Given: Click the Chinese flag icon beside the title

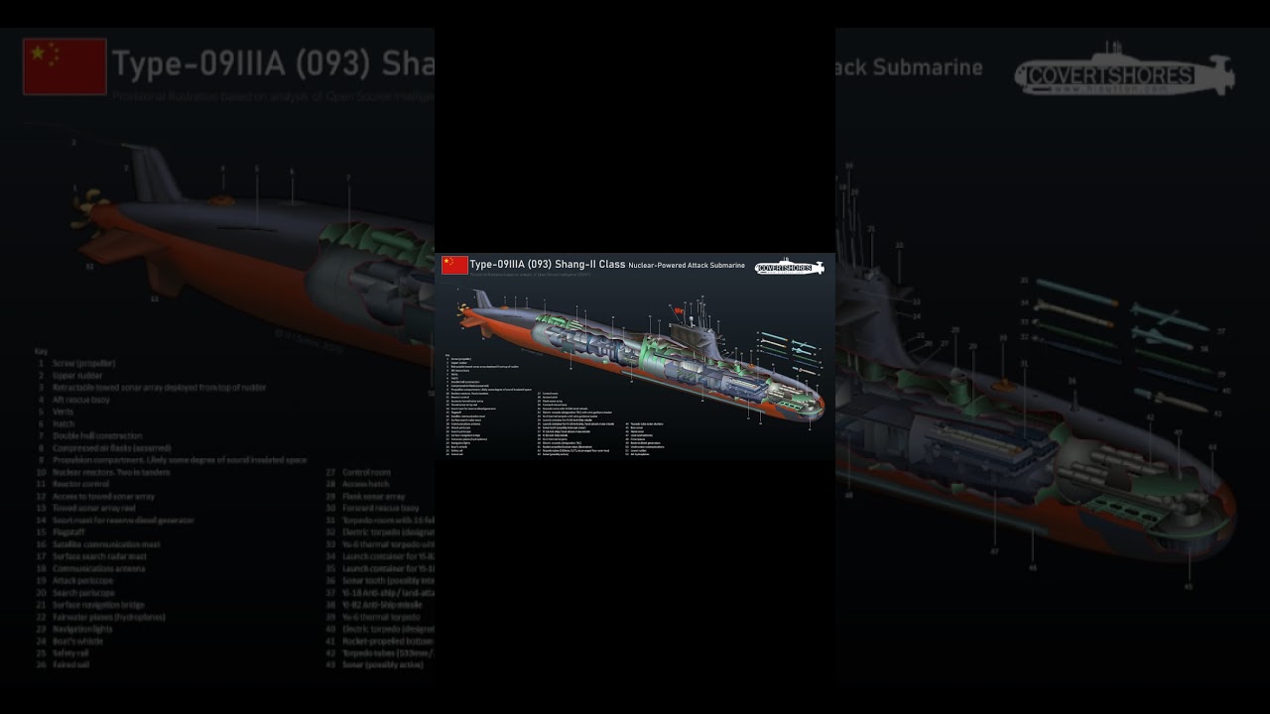Looking at the screenshot, I should click(x=452, y=264).
